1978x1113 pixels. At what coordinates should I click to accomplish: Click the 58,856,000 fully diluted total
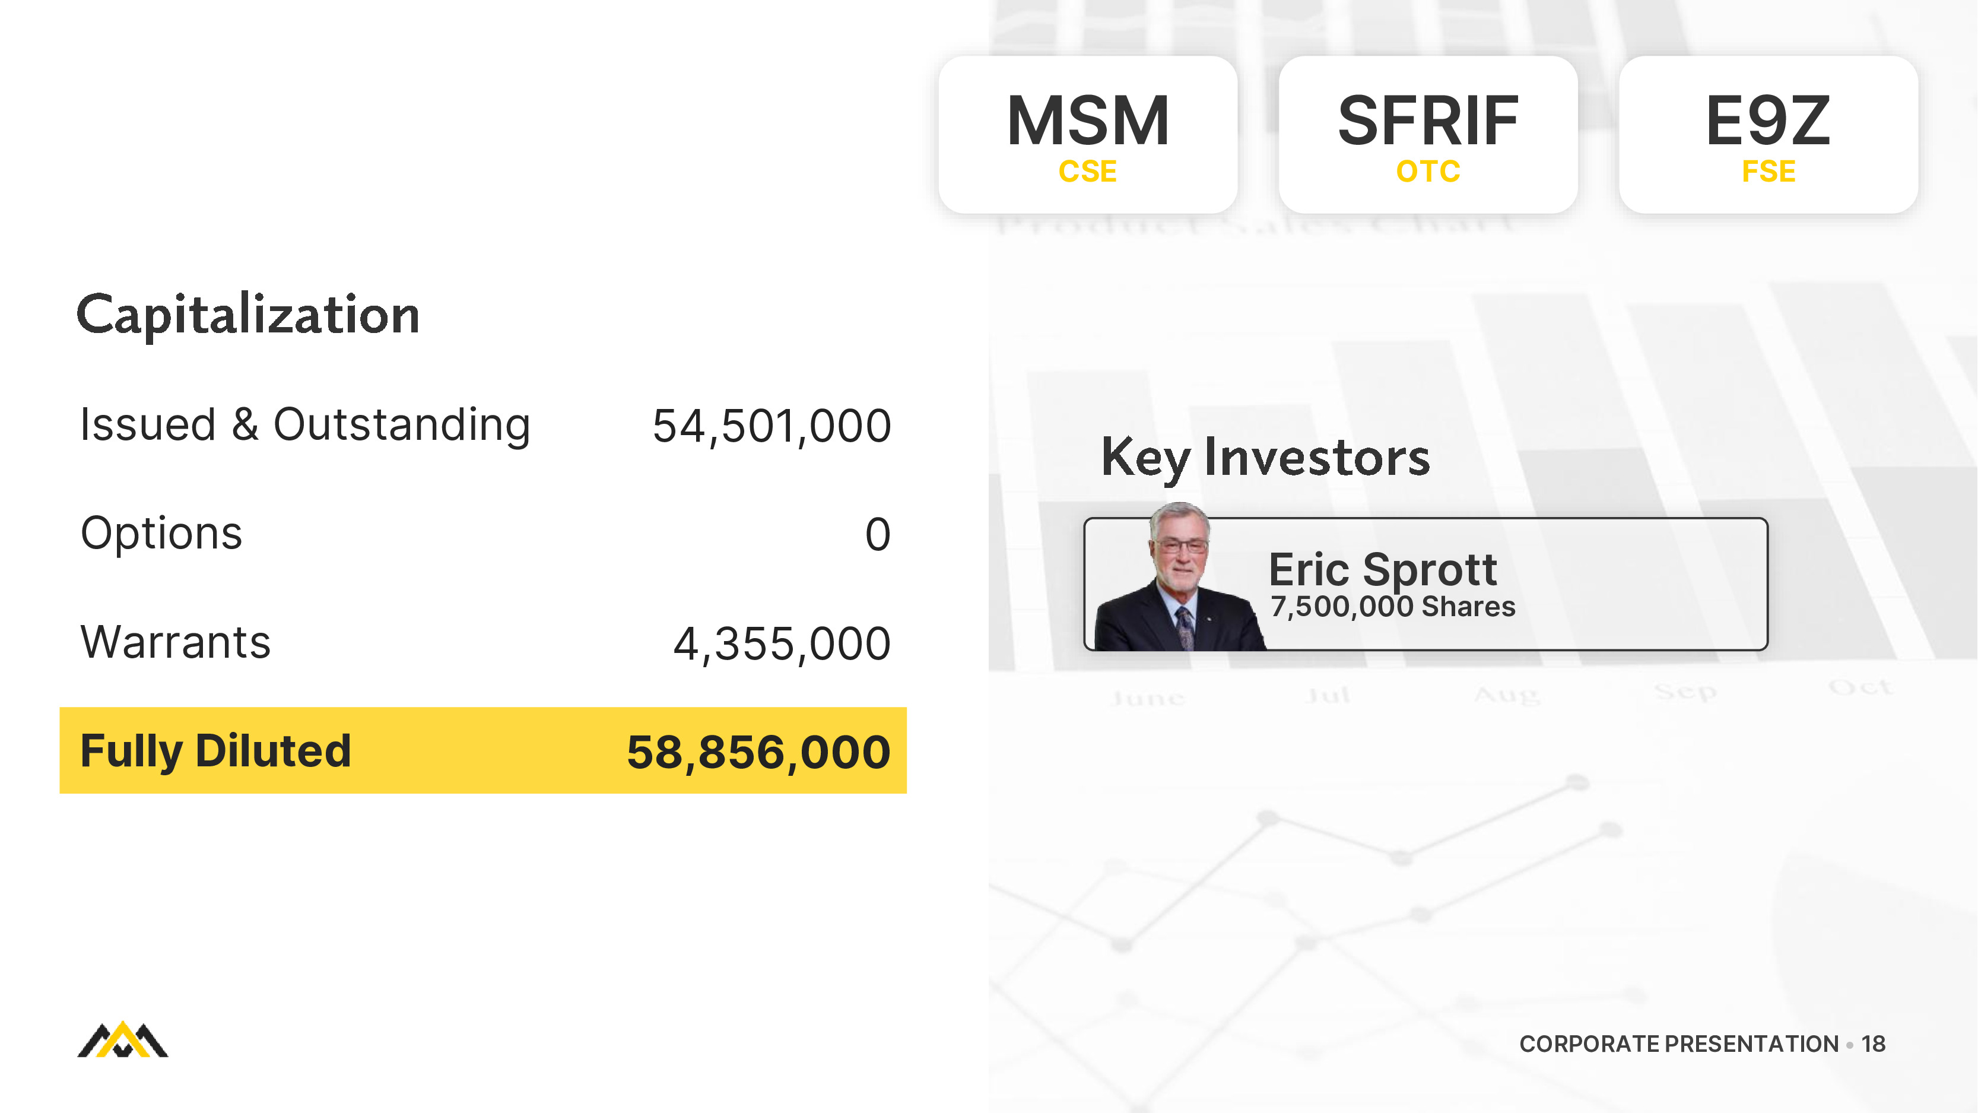pos(758,752)
